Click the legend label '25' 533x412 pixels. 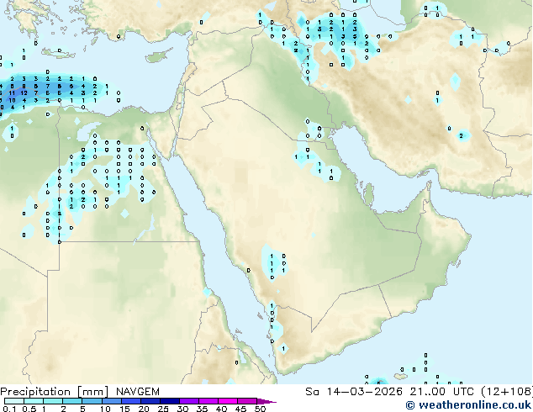163,409
